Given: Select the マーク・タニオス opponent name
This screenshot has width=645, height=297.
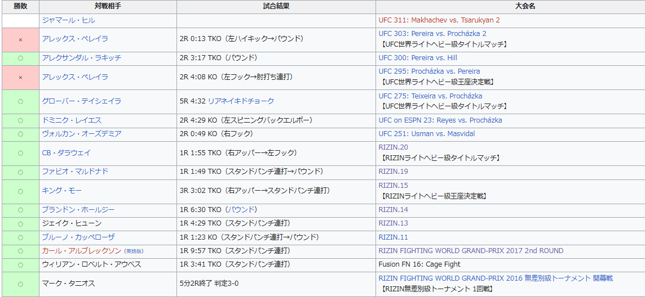Looking at the screenshot, I should (x=68, y=283).
